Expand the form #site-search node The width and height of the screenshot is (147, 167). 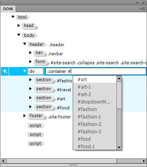[x=30, y=62]
